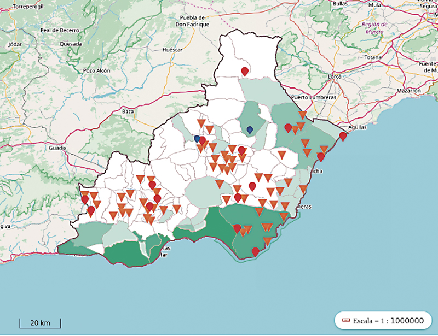Select the Región de Murcia label
Screen dimensions: 438x336
click(375, 28)
